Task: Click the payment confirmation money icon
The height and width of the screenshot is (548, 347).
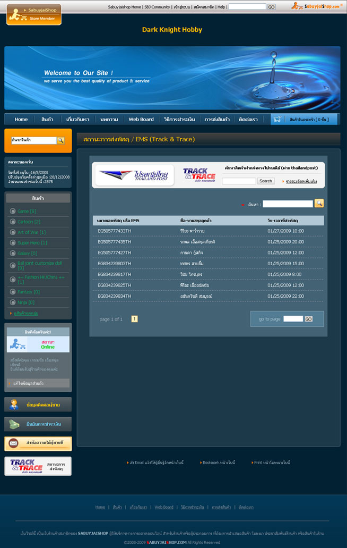Action: point(13,424)
